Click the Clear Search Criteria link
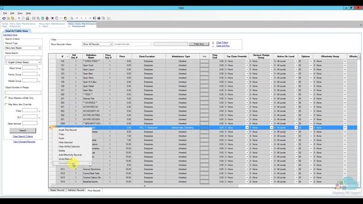The image size is (363, 204). coord(23,137)
